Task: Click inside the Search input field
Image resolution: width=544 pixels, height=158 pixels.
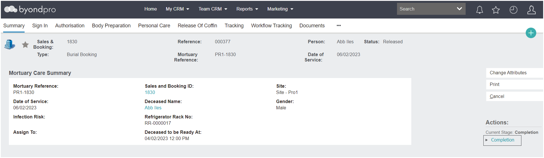Action: (426, 9)
